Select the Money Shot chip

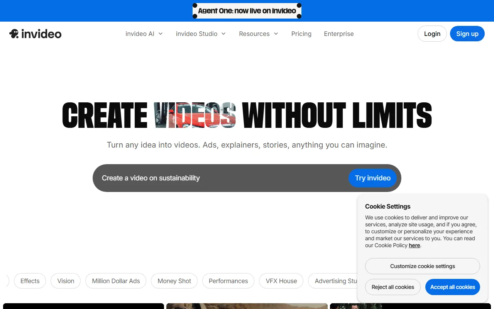tap(174, 281)
